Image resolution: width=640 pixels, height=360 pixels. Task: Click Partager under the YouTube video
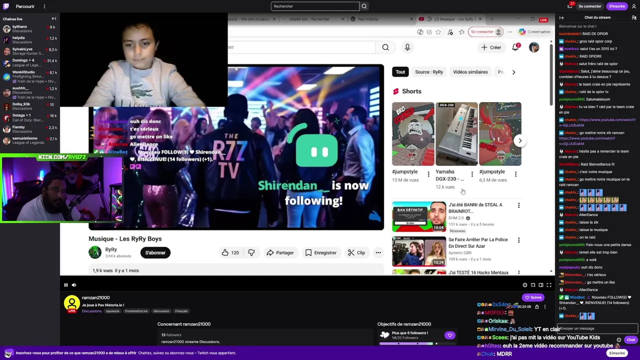point(280,252)
